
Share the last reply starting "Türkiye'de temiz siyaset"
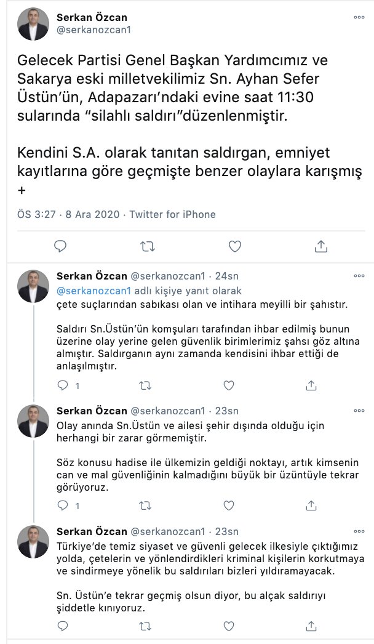click(x=311, y=626)
